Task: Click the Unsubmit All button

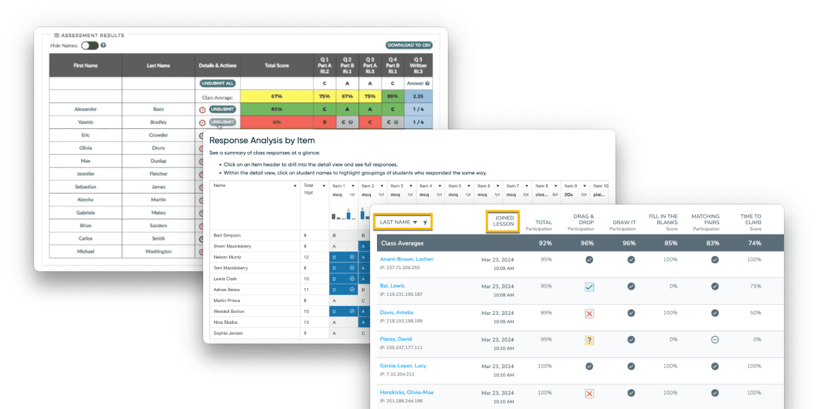Action: [x=217, y=83]
